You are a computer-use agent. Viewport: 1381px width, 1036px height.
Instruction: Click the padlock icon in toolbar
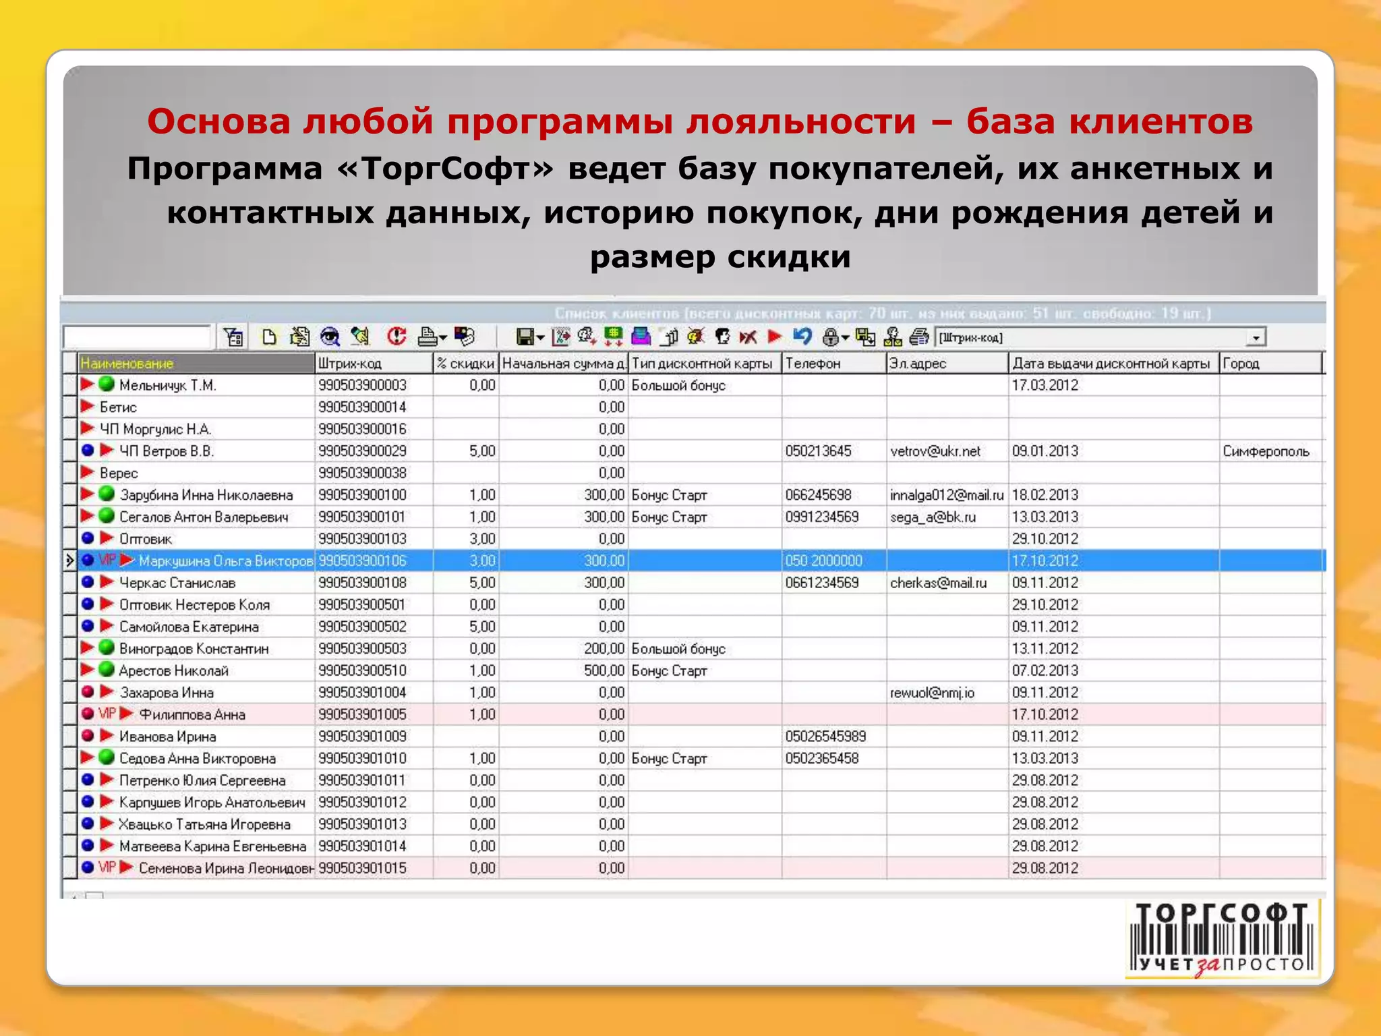[x=831, y=337]
